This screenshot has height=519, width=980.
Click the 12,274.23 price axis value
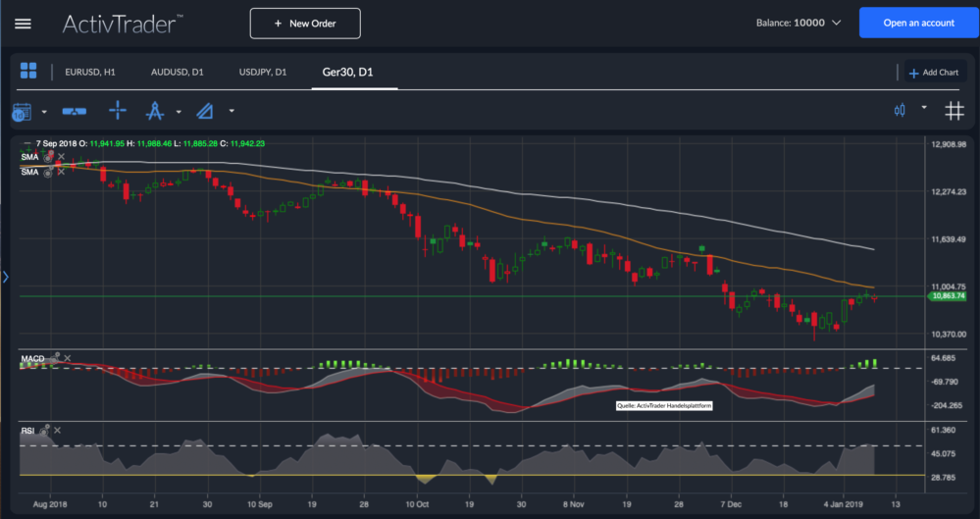coord(949,192)
